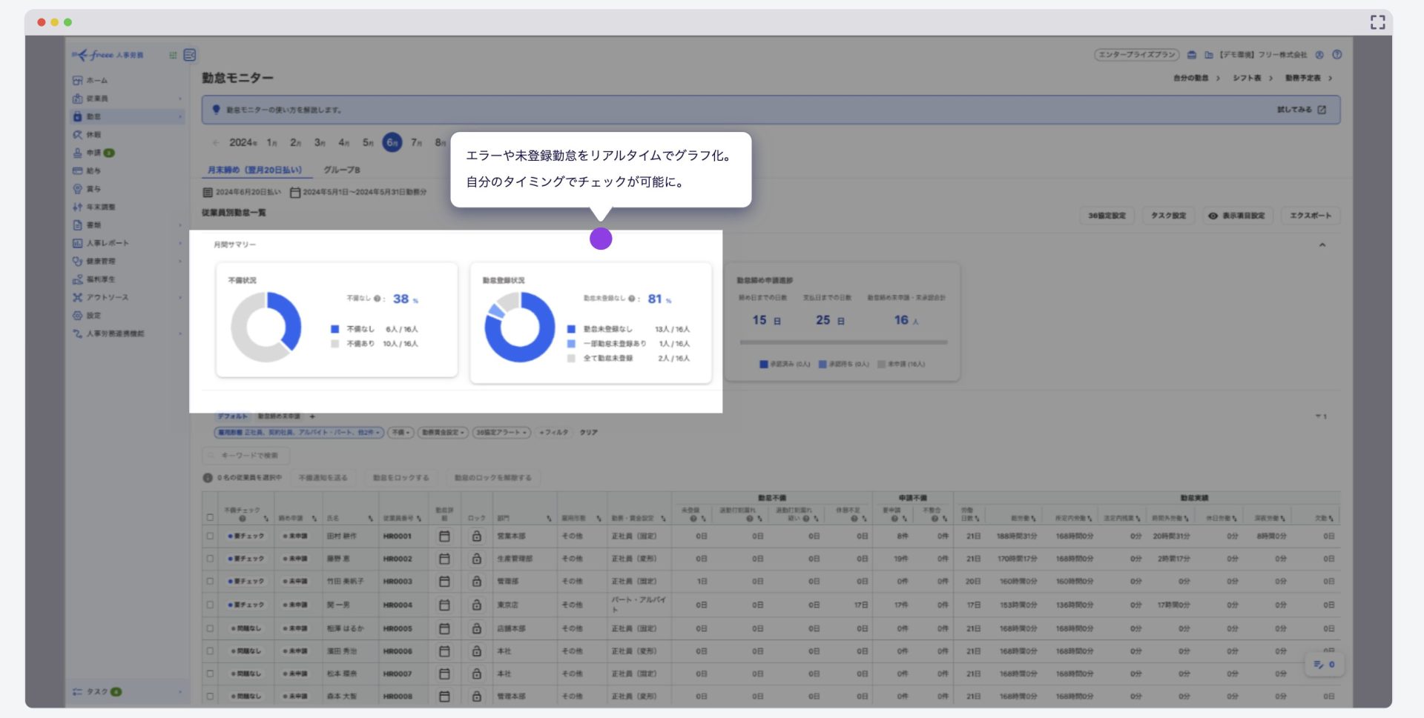Open the 試してみる link

tap(1300, 110)
